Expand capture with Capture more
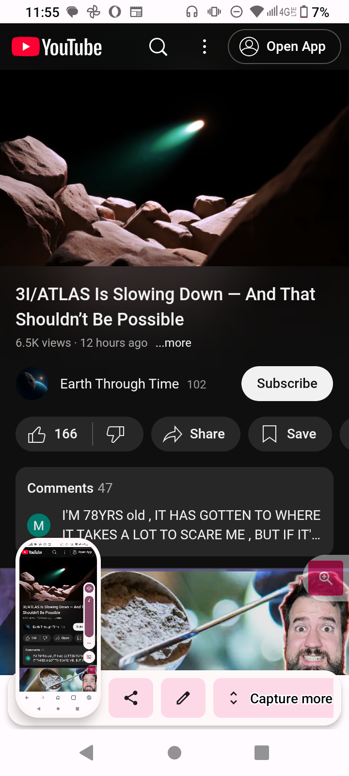This screenshot has width=349, height=776. point(273,698)
